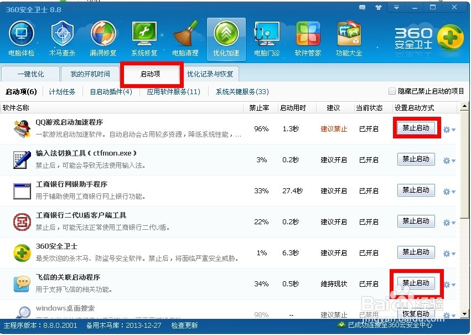Click the windows桌面搜索 magnifier icon
The height and width of the screenshot is (335, 471).
pyautogui.click(x=22, y=312)
